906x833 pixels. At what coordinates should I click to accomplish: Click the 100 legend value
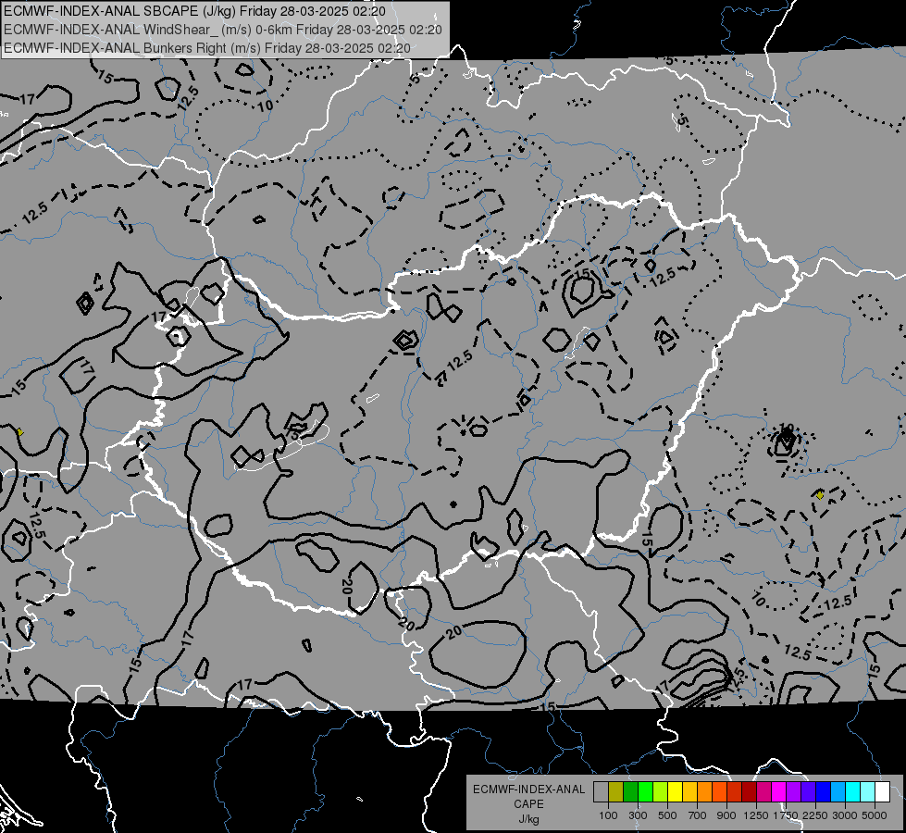pos(608,815)
